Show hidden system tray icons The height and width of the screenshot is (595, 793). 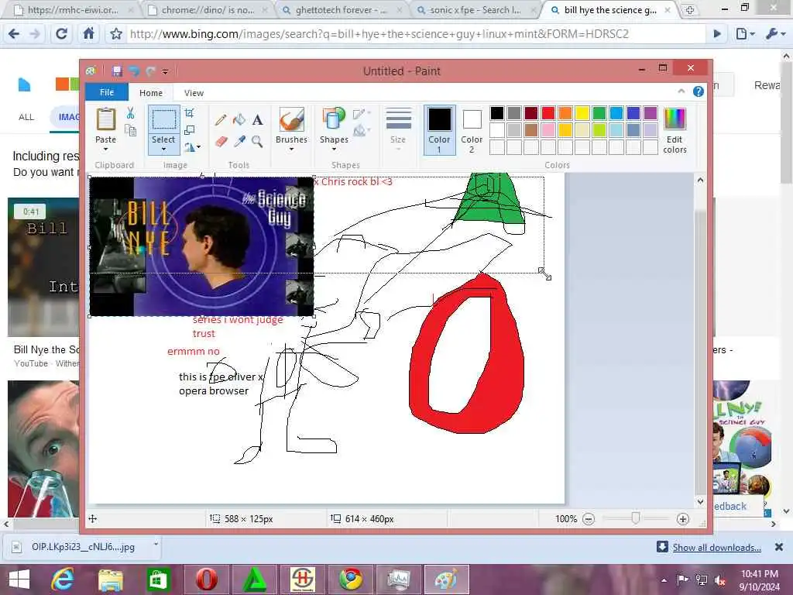[x=664, y=580]
